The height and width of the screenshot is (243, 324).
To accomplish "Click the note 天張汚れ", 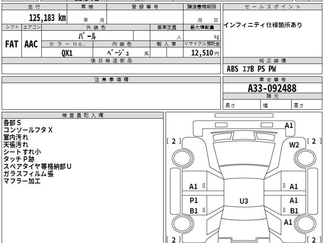I will point(16,144).
